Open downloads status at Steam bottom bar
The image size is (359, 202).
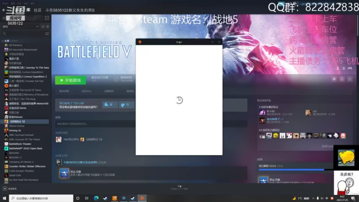(x=179, y=188)
